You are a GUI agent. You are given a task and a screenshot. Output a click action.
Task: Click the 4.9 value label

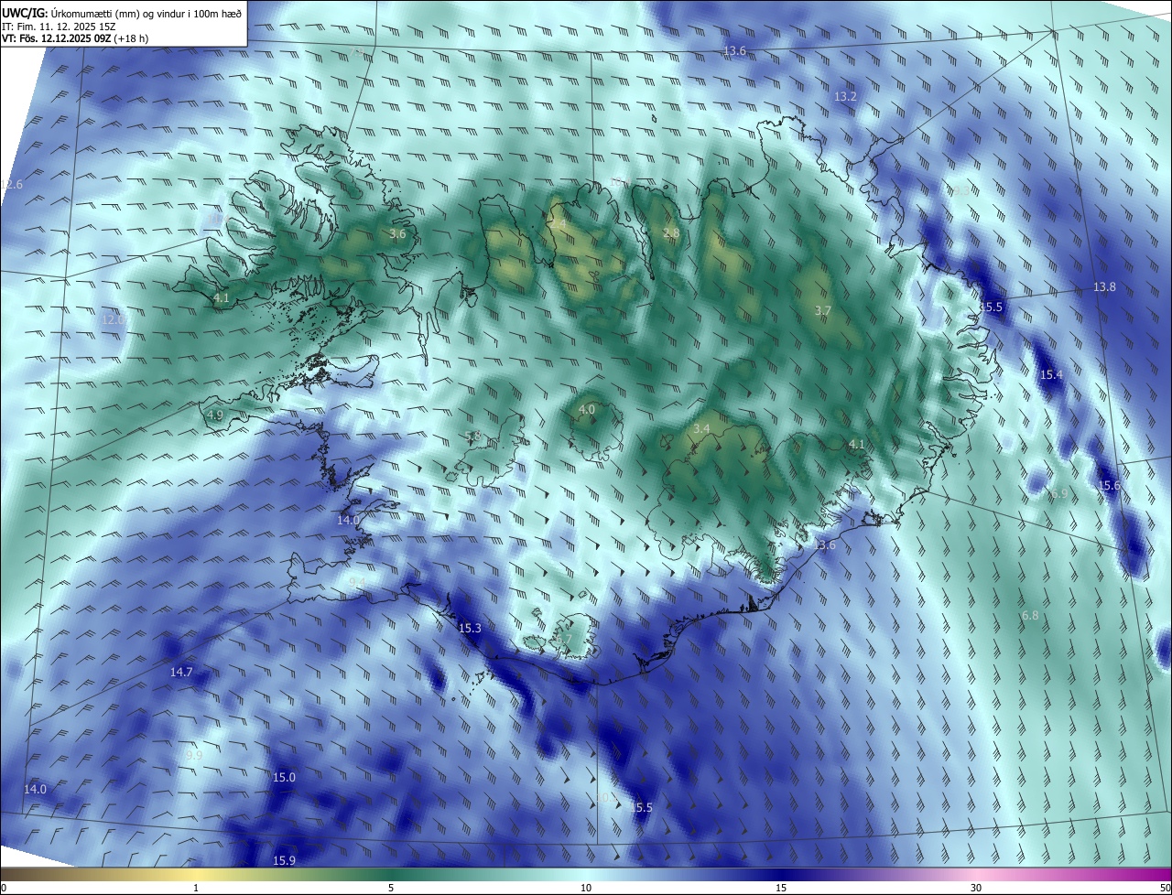tap(215, 415)
